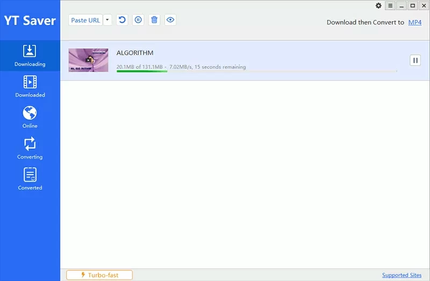
Task: Change the MP4 output format
Action: pos(415,23)
